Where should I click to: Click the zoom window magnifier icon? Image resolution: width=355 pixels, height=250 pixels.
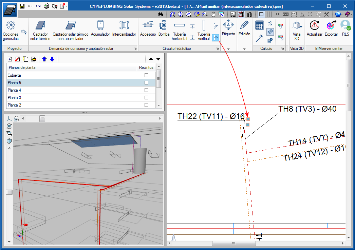(205, 15)
